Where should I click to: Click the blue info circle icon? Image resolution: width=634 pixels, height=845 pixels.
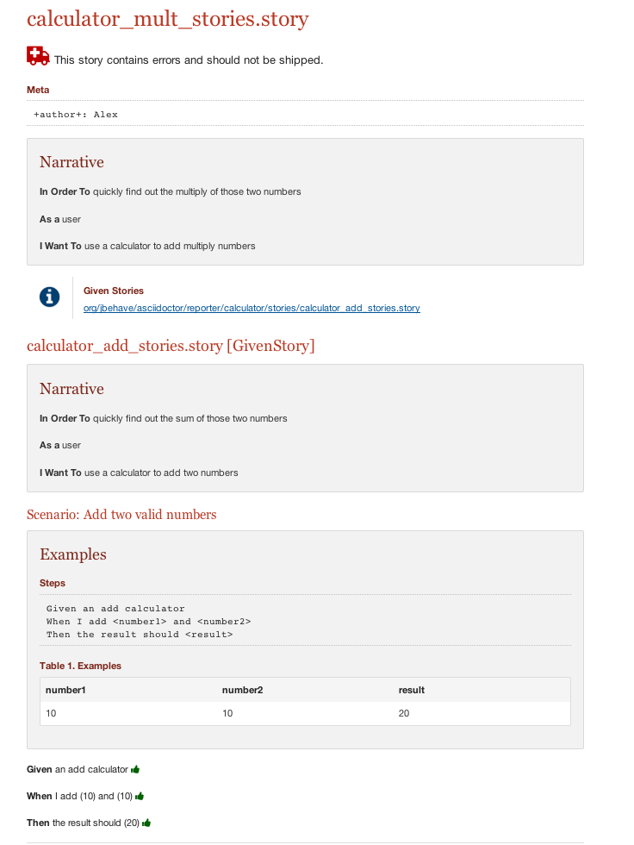[x=49, y=297]
